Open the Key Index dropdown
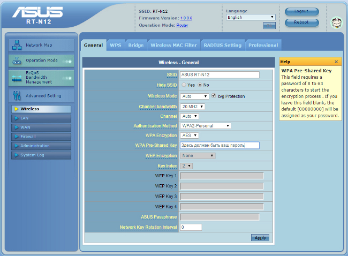 coord(186,166)
